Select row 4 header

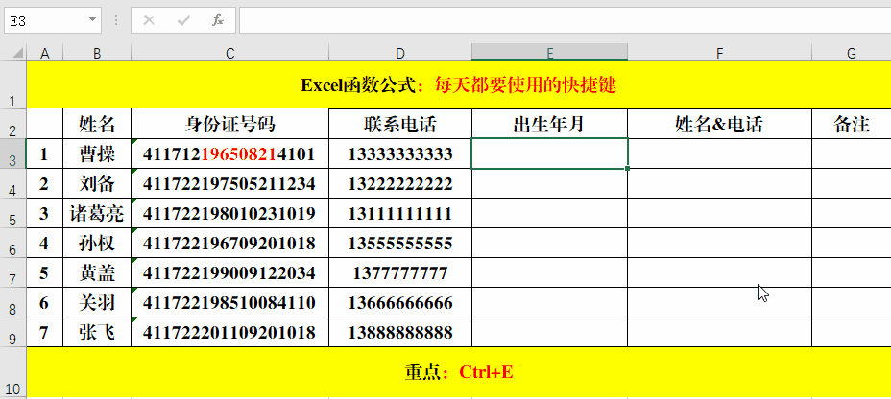point(13,183)
